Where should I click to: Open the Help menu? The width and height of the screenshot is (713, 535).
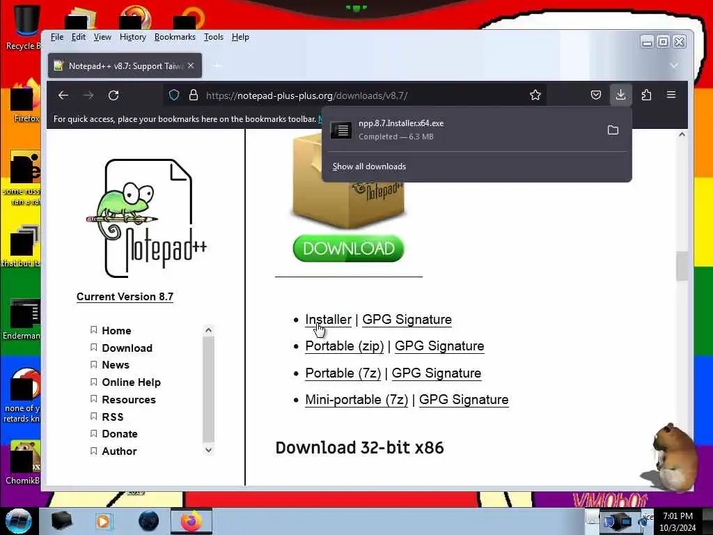pos(240,37)
